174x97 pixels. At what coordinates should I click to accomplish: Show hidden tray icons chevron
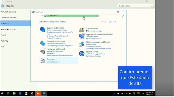pos(114,93)
